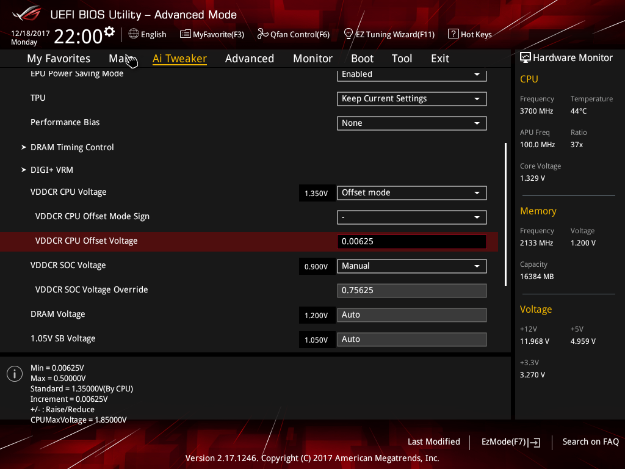Click the +12V 11.968 V reading

535,341
